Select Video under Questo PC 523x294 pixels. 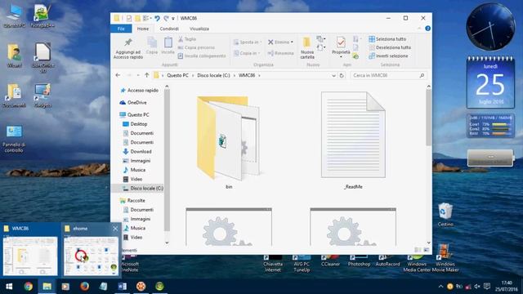(132, 180)
